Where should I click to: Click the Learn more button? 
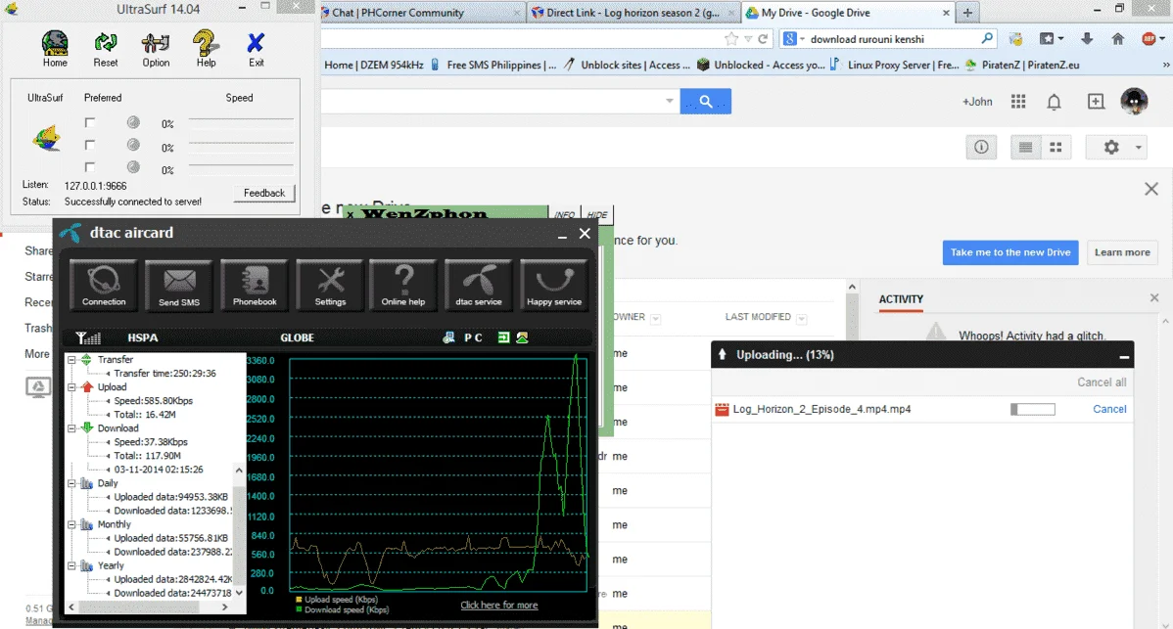point(1122,252)
